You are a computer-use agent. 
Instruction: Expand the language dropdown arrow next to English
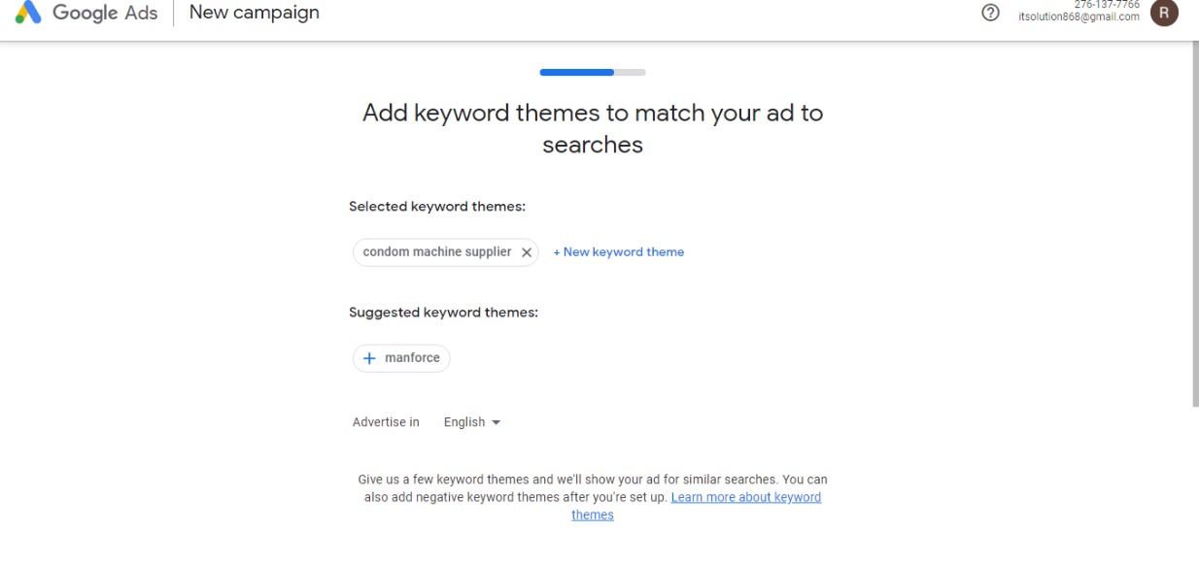pos(497,423)
